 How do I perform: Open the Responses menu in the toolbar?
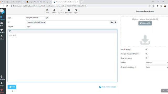tap(69, 11)
